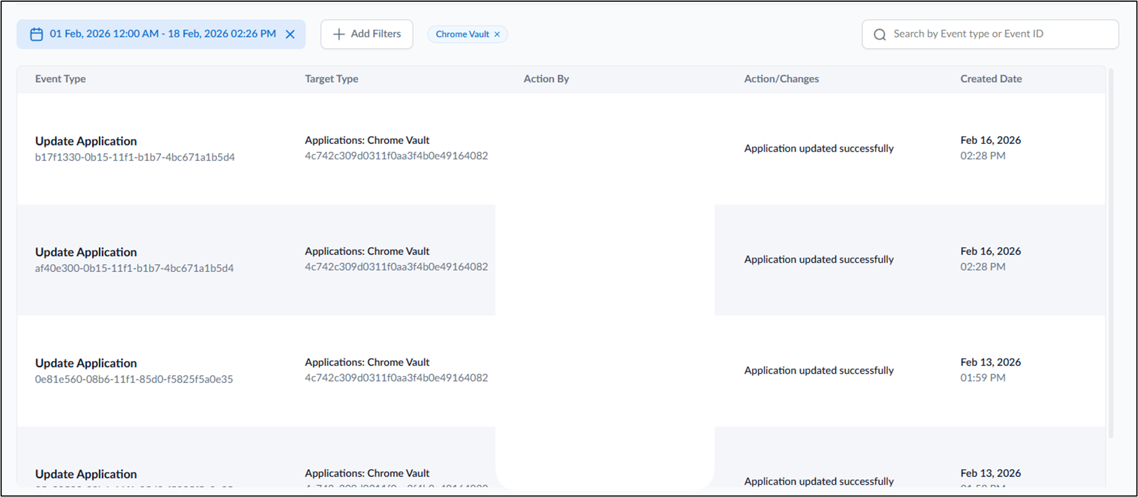Click Application updated successfully in row af40e300
Image resolution: width=1138 pixels, height=497 pixels.
click(x=819, y=260)
